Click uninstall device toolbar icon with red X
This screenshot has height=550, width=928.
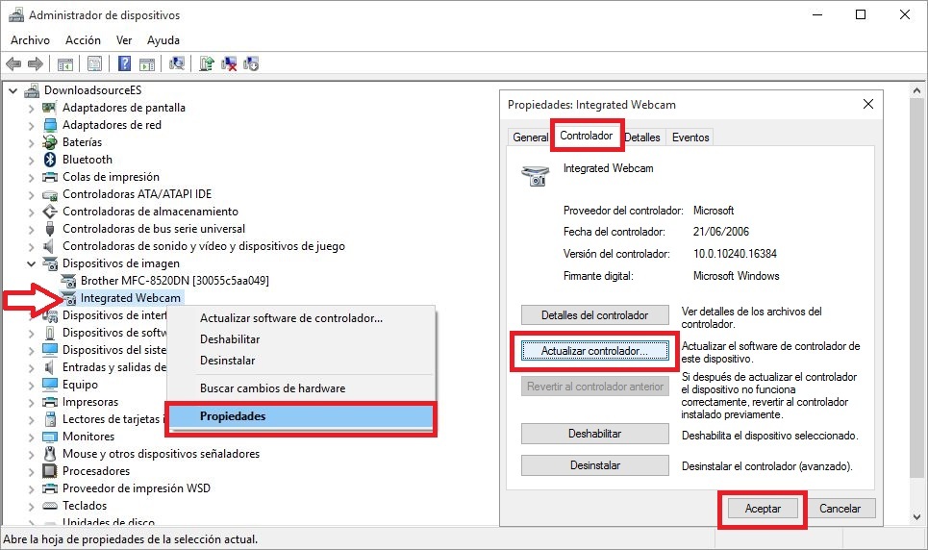point(229,63)
